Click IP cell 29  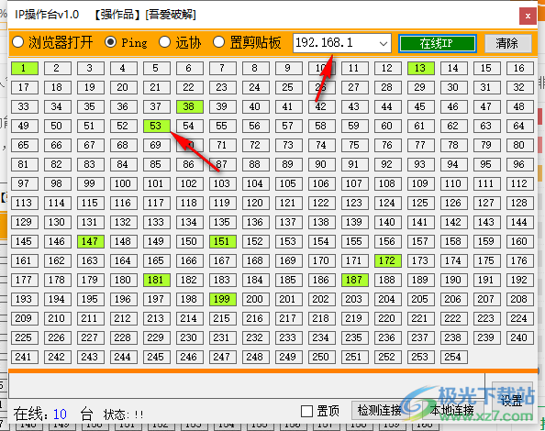point(420,87)
